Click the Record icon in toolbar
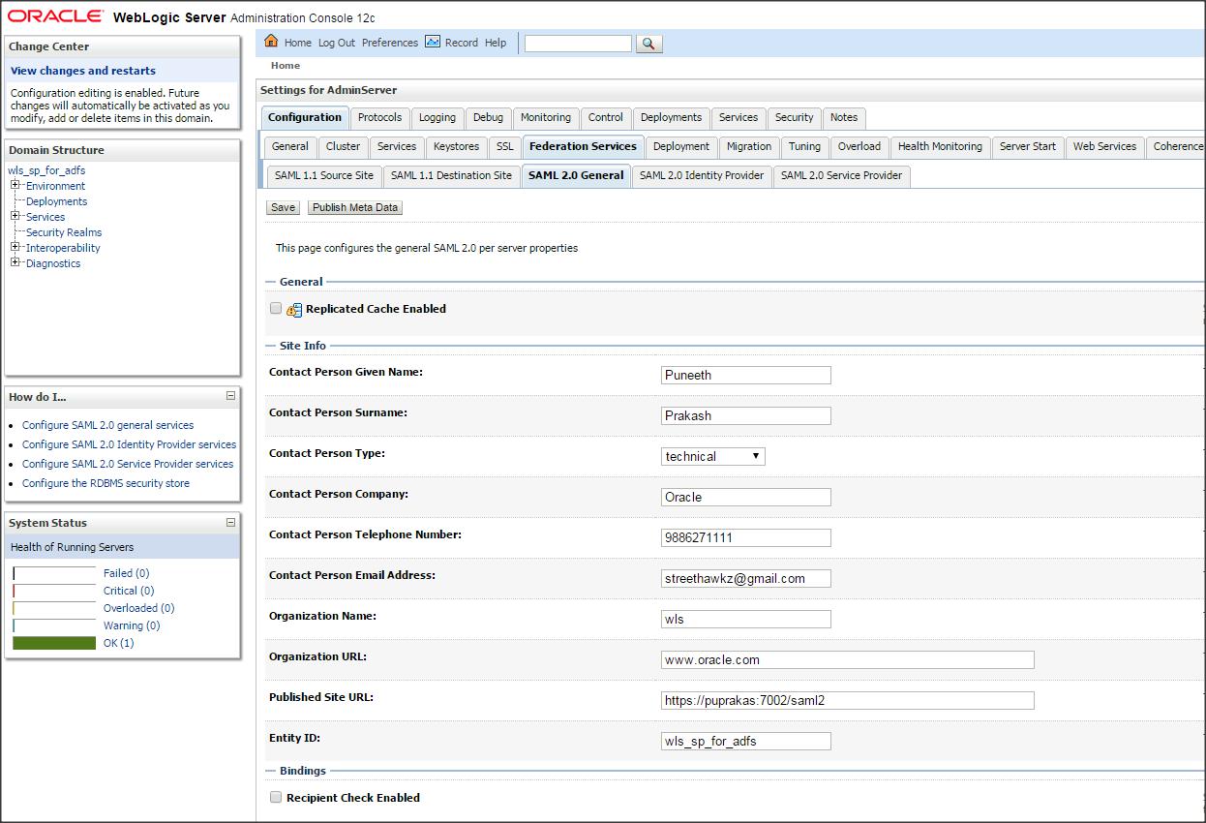 (x=433, y=42)
